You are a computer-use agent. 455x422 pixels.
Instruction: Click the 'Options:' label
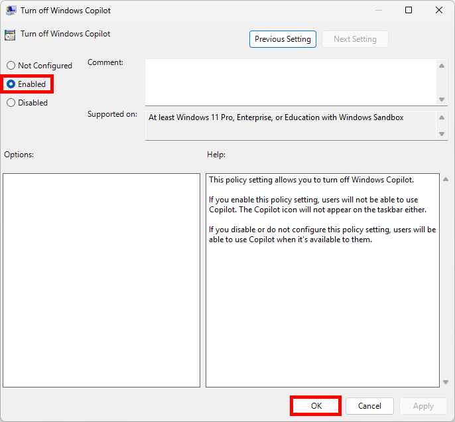pyautogui.click(x=19, y=155)
